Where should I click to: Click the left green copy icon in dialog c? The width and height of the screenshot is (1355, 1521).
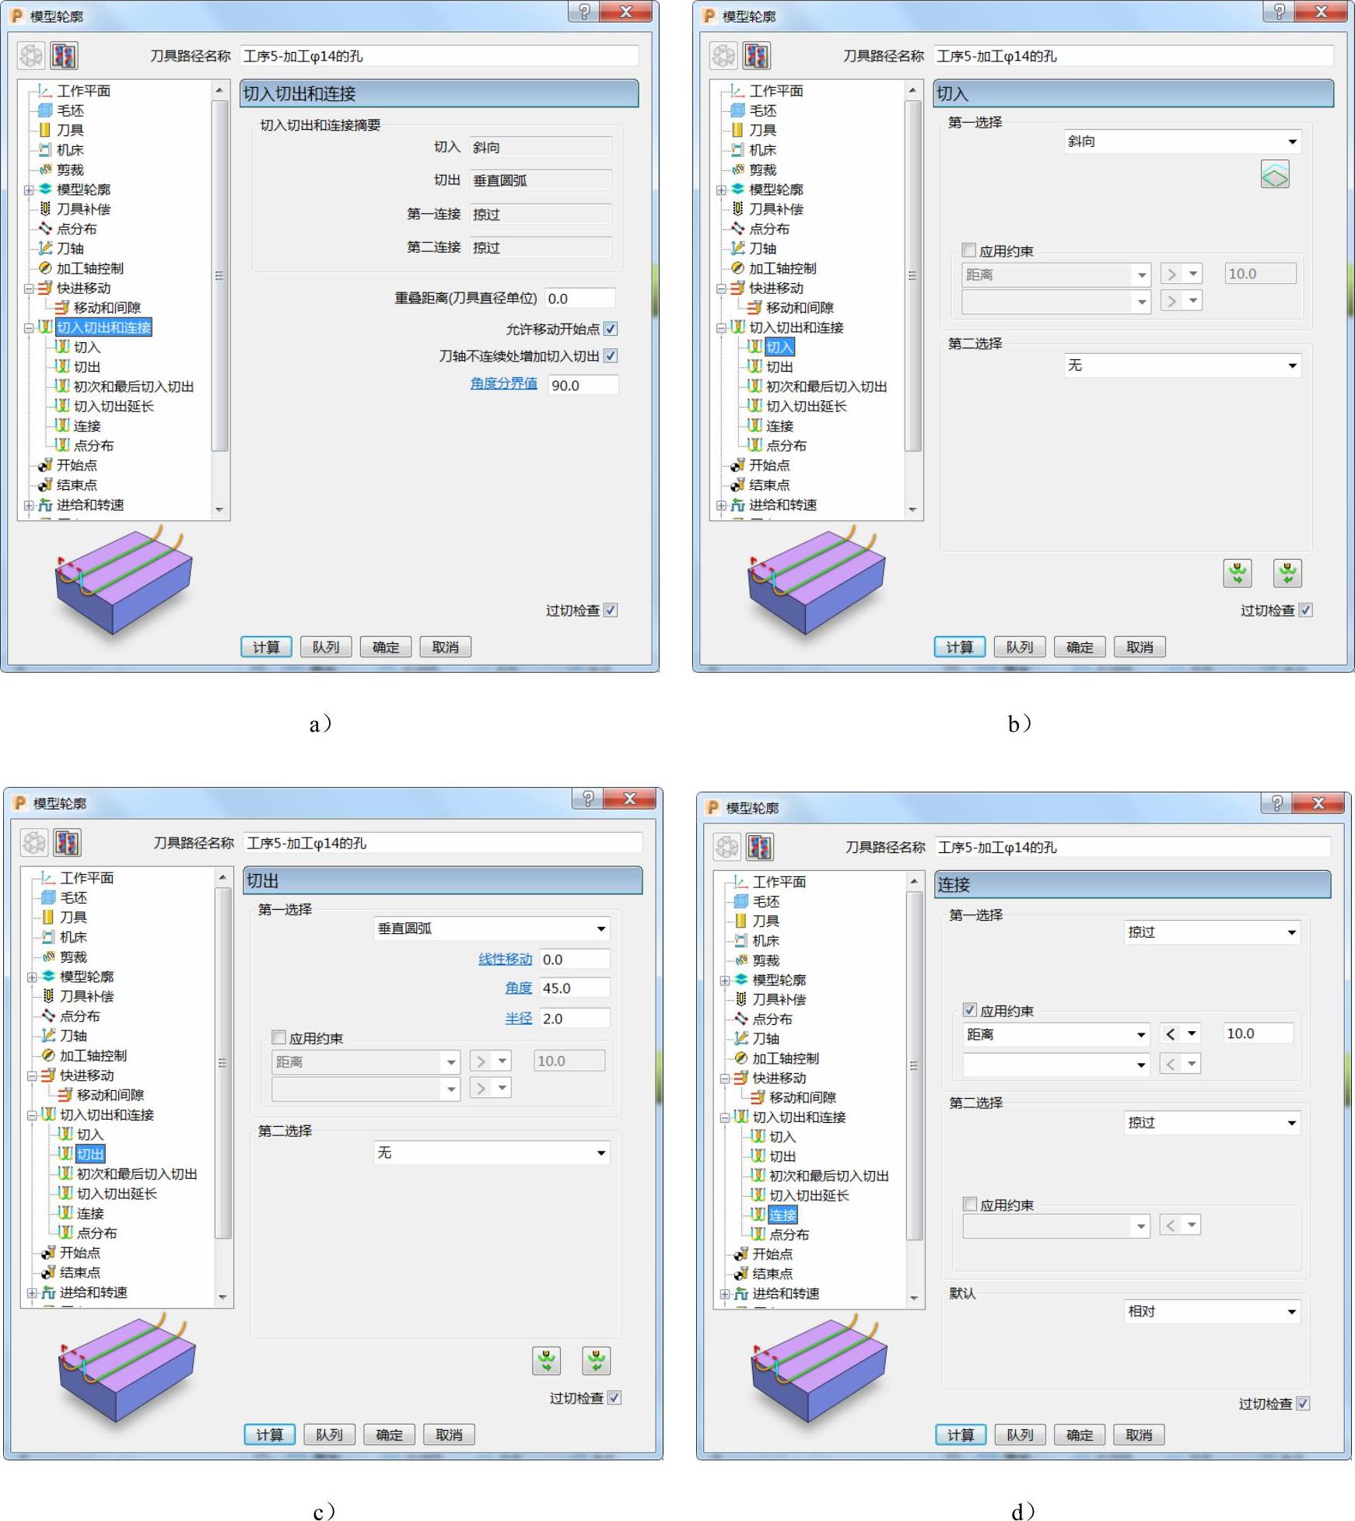[547, 1361]
